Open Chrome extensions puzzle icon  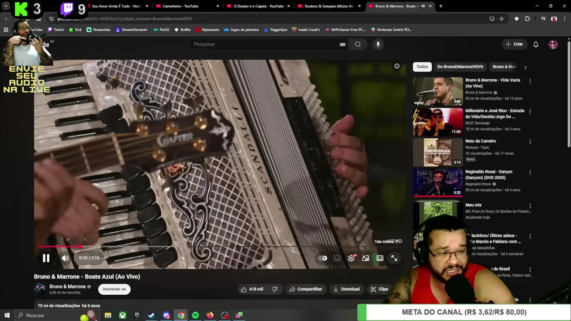[x=527, y=19]
